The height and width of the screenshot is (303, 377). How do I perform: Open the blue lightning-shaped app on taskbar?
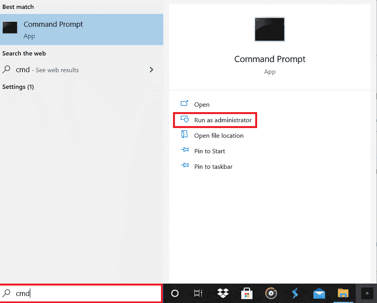point(295,293)
